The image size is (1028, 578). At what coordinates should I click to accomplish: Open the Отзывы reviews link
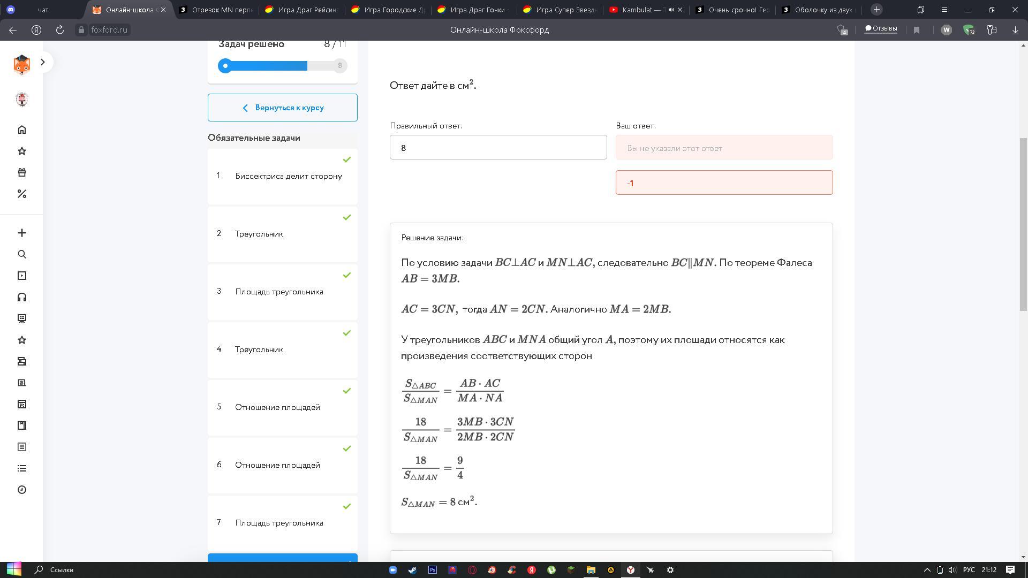(881, 29)
